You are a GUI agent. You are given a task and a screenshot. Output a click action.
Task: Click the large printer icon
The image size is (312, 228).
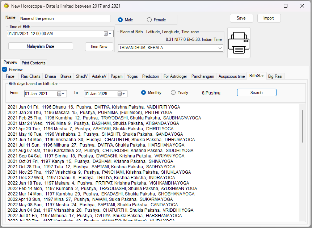click(x=239, y=42)
